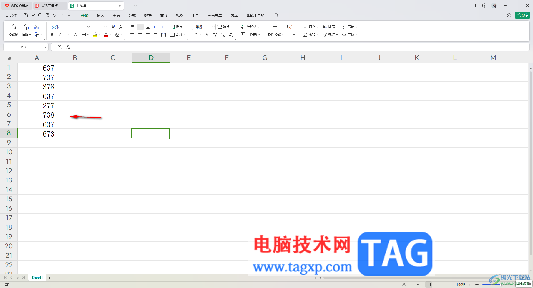The image size is (533, 288).
Task: Click the justify alignment icon
Action: tap(156, 35)
